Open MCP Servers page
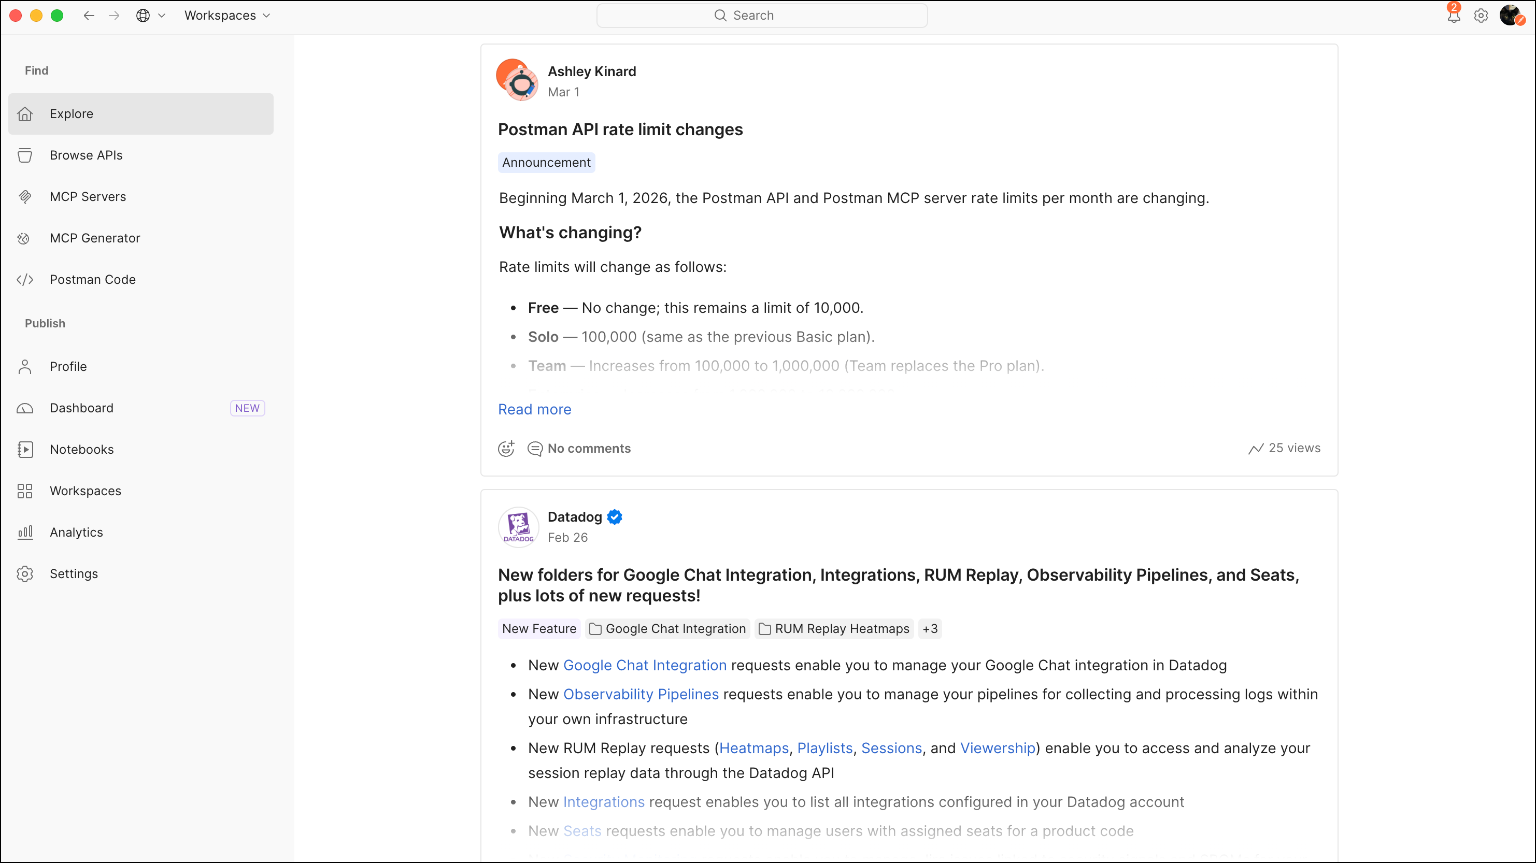Screen dimensions: 1536x863 click(141, 197)
